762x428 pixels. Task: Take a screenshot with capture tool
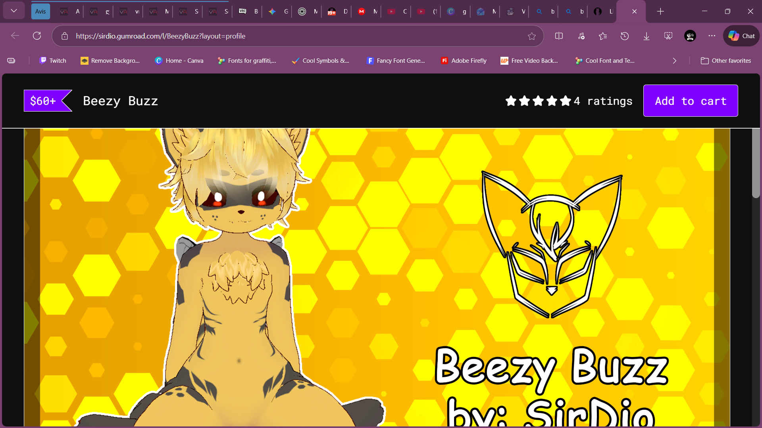coord(668,36)
